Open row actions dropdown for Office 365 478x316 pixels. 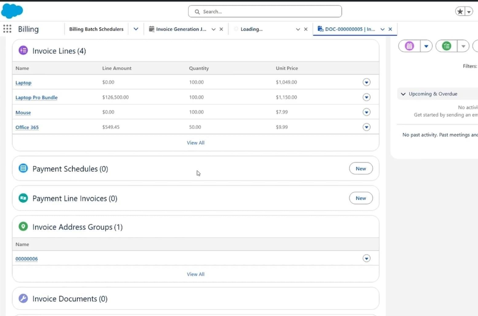[x=366, y=127]
